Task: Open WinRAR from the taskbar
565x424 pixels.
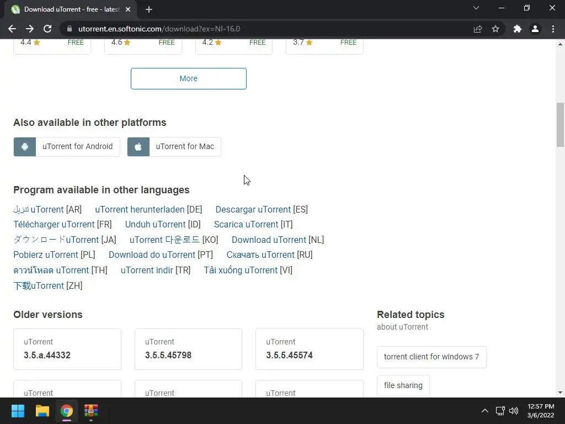Action: [x=91, y=411]
